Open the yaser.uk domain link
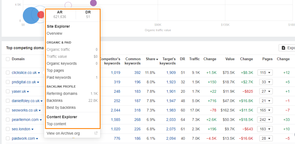This screenshot has height=144, width=295. (19, 91)
